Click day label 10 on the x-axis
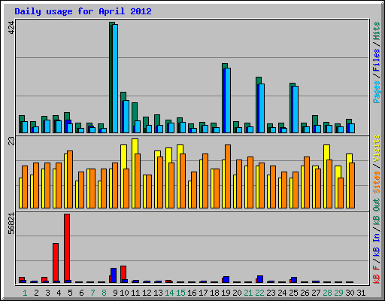385x301 pixels. point(124,293)
